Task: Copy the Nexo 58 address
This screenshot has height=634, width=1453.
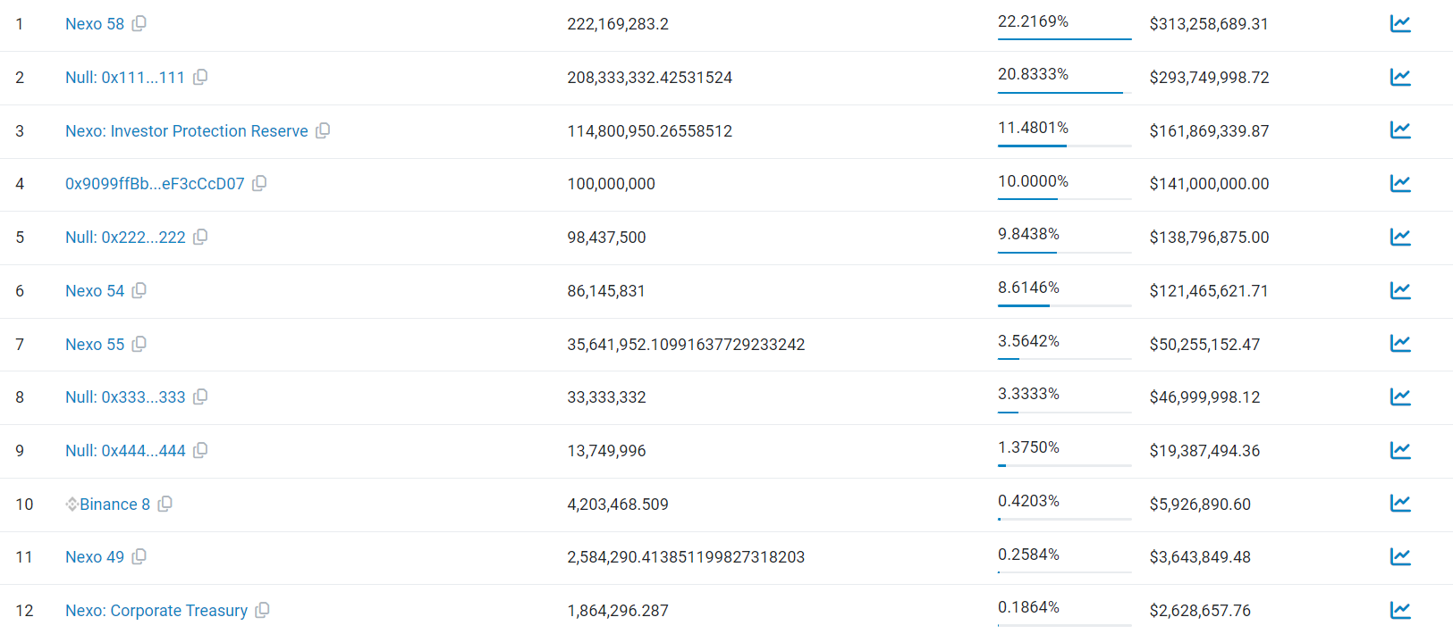Action: pyautogui.click(x=139, y=23)
